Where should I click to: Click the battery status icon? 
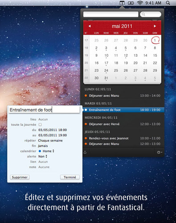131,3
